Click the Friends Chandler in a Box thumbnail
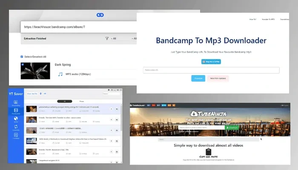This screenshot has height=170, width=298. 32,119
